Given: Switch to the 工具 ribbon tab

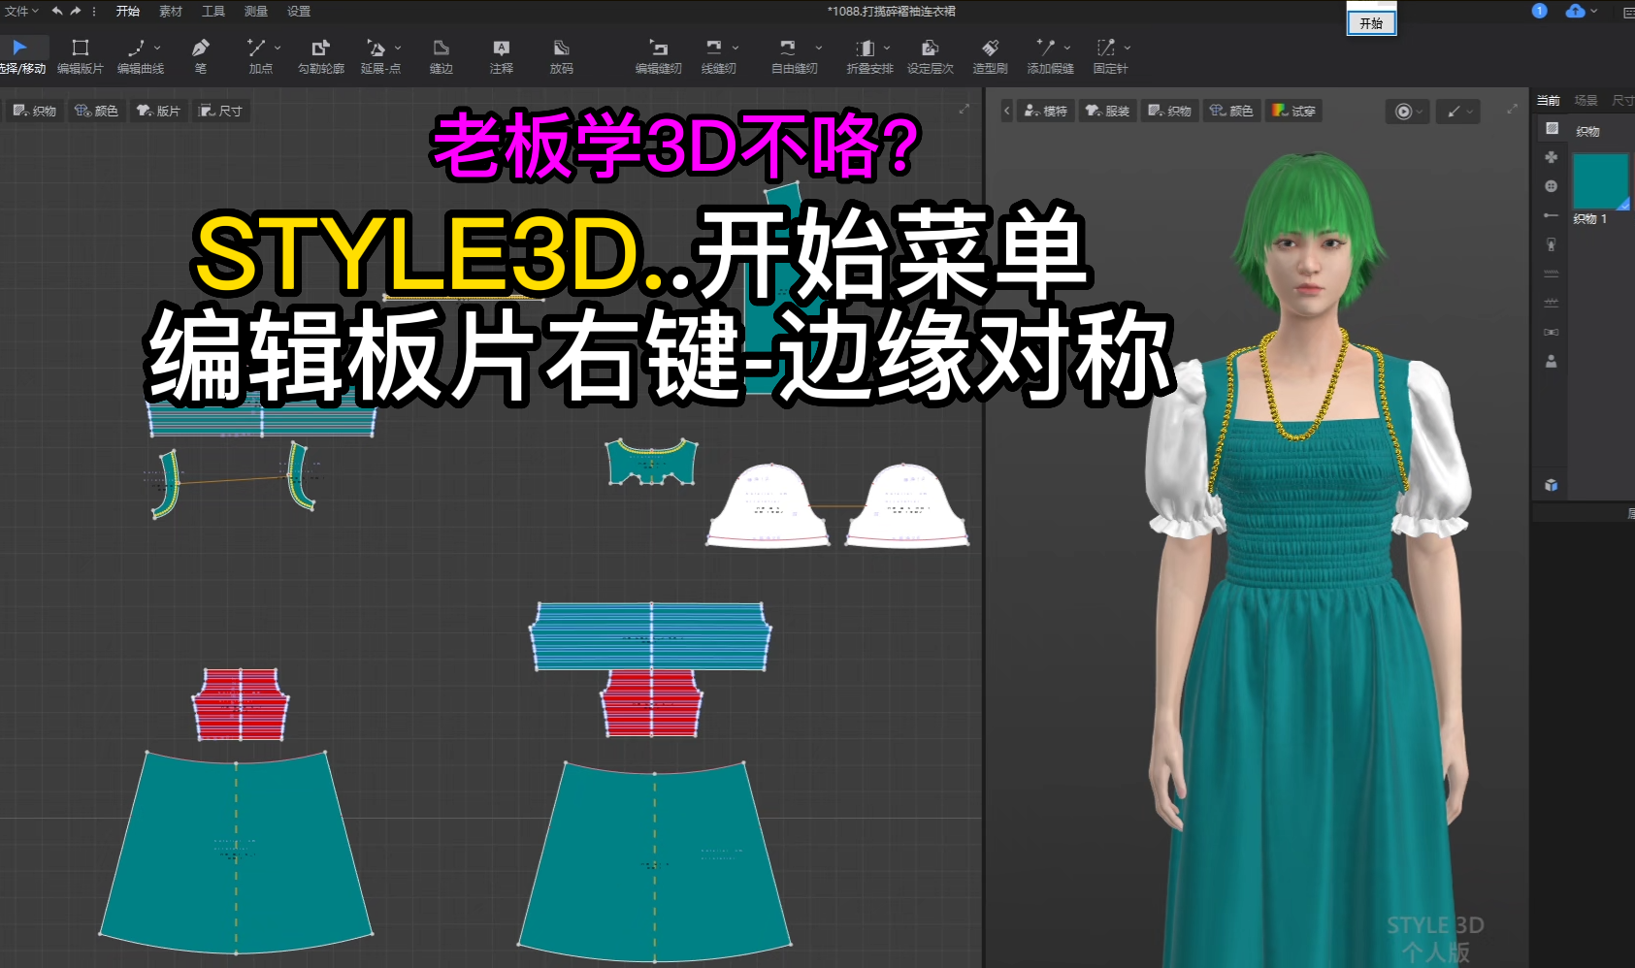Looking at the screenshot, I should [213, 11].
